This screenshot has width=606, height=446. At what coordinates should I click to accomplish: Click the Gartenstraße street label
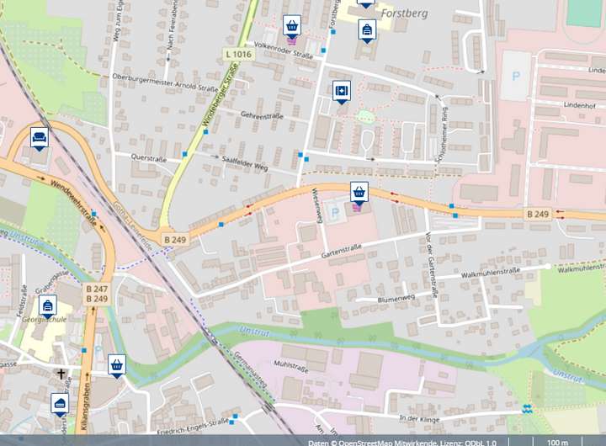pos(342,251)
